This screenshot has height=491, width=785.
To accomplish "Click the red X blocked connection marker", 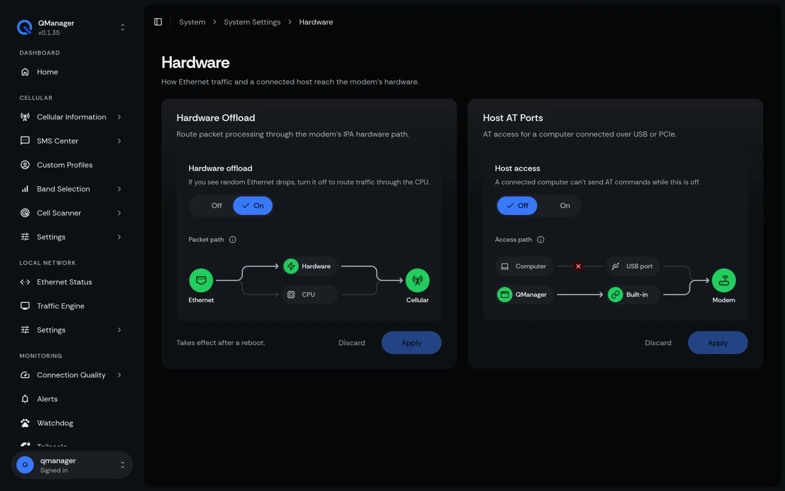I will 578,266.
